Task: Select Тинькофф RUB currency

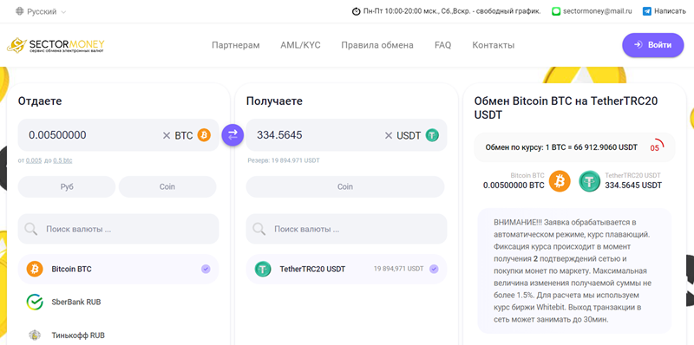Action: (118, 335)
